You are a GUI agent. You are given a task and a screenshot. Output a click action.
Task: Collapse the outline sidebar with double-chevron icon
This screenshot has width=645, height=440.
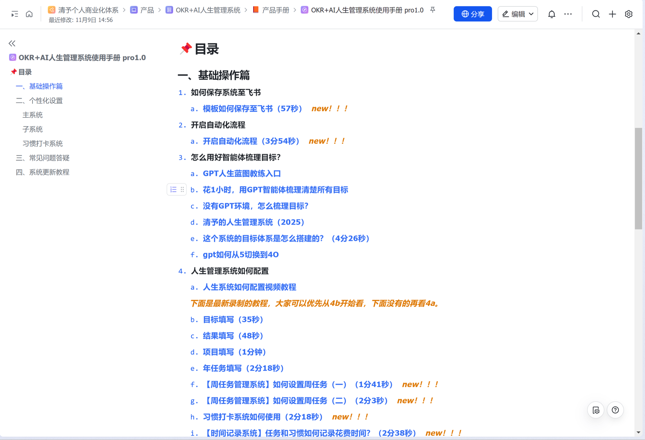tap(12, 43)
